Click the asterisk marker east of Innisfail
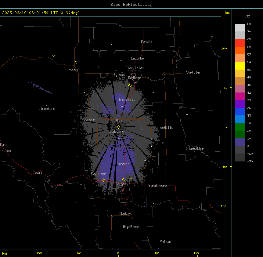This screenshot has height=257, width=263. click(x=153, y=92)
